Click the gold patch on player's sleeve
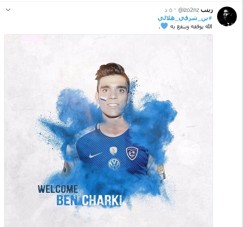The height and width of the screenshot is (227, 243). pyautogui.click(x=160, y=170)
